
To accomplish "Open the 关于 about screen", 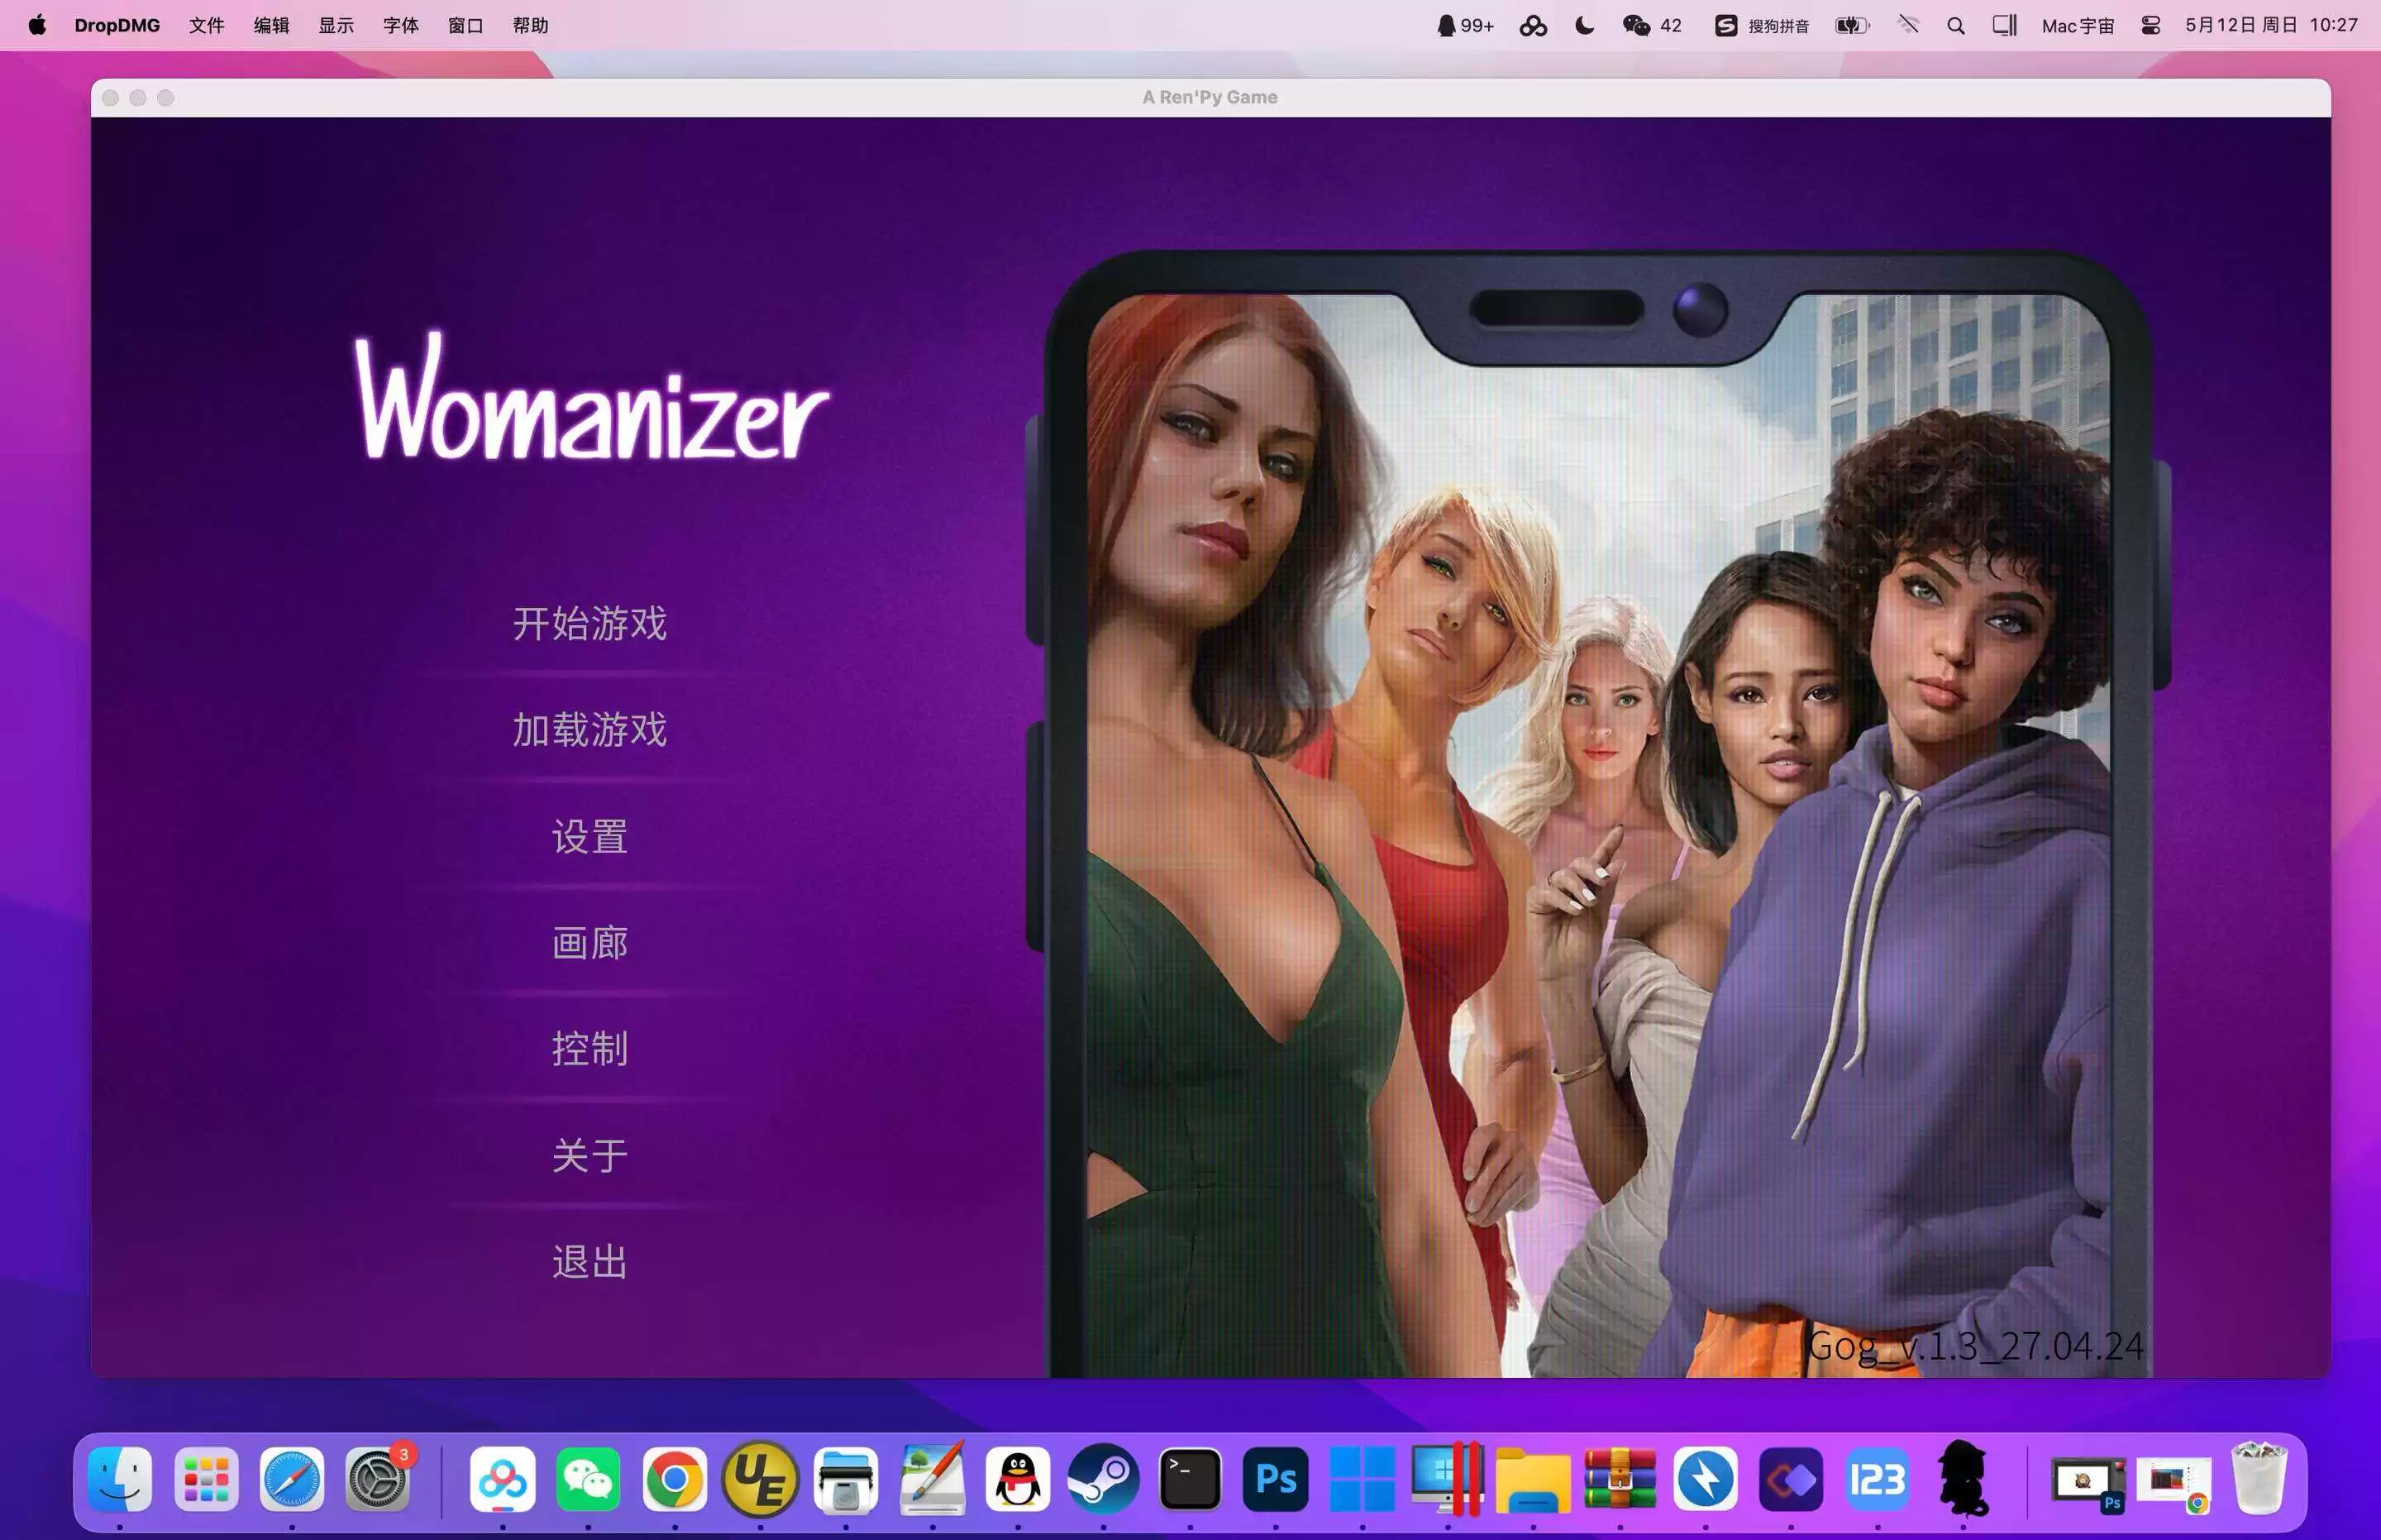I will pyautogui.click(x=589, y=1156).
